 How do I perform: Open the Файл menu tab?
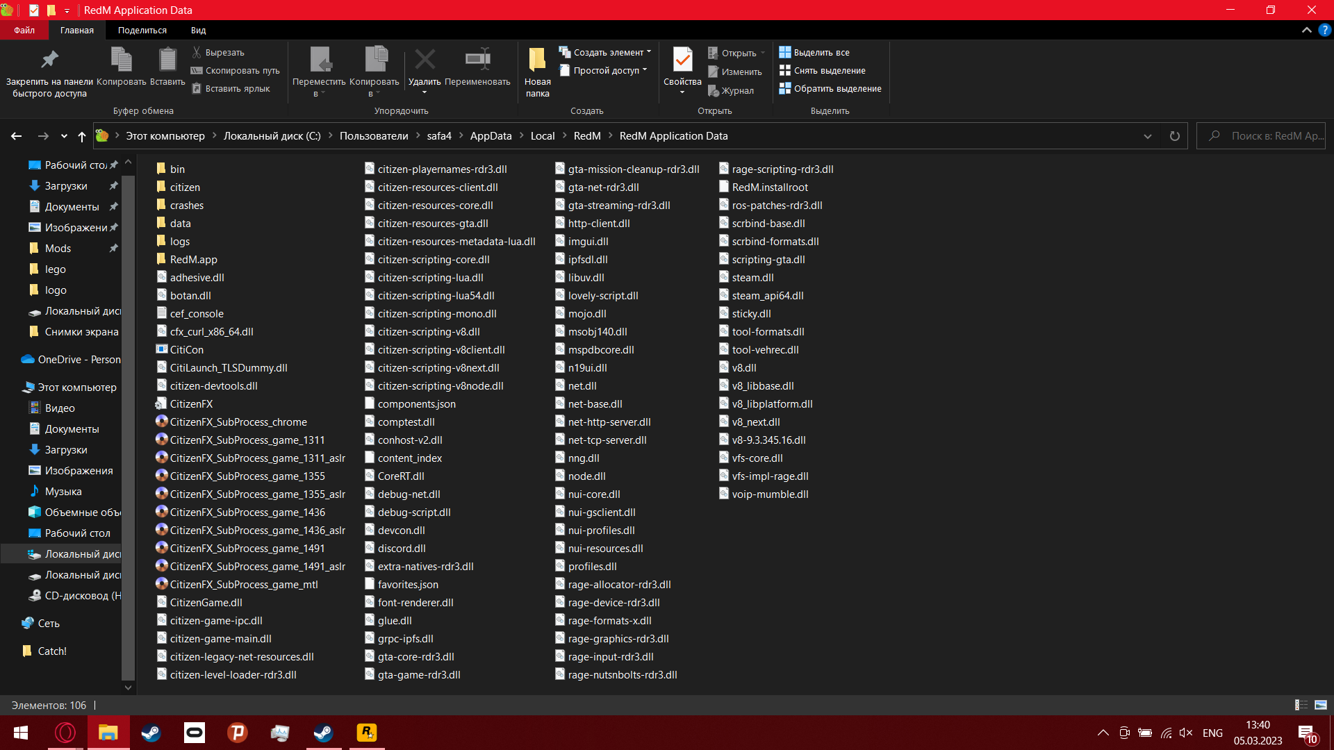24,30
